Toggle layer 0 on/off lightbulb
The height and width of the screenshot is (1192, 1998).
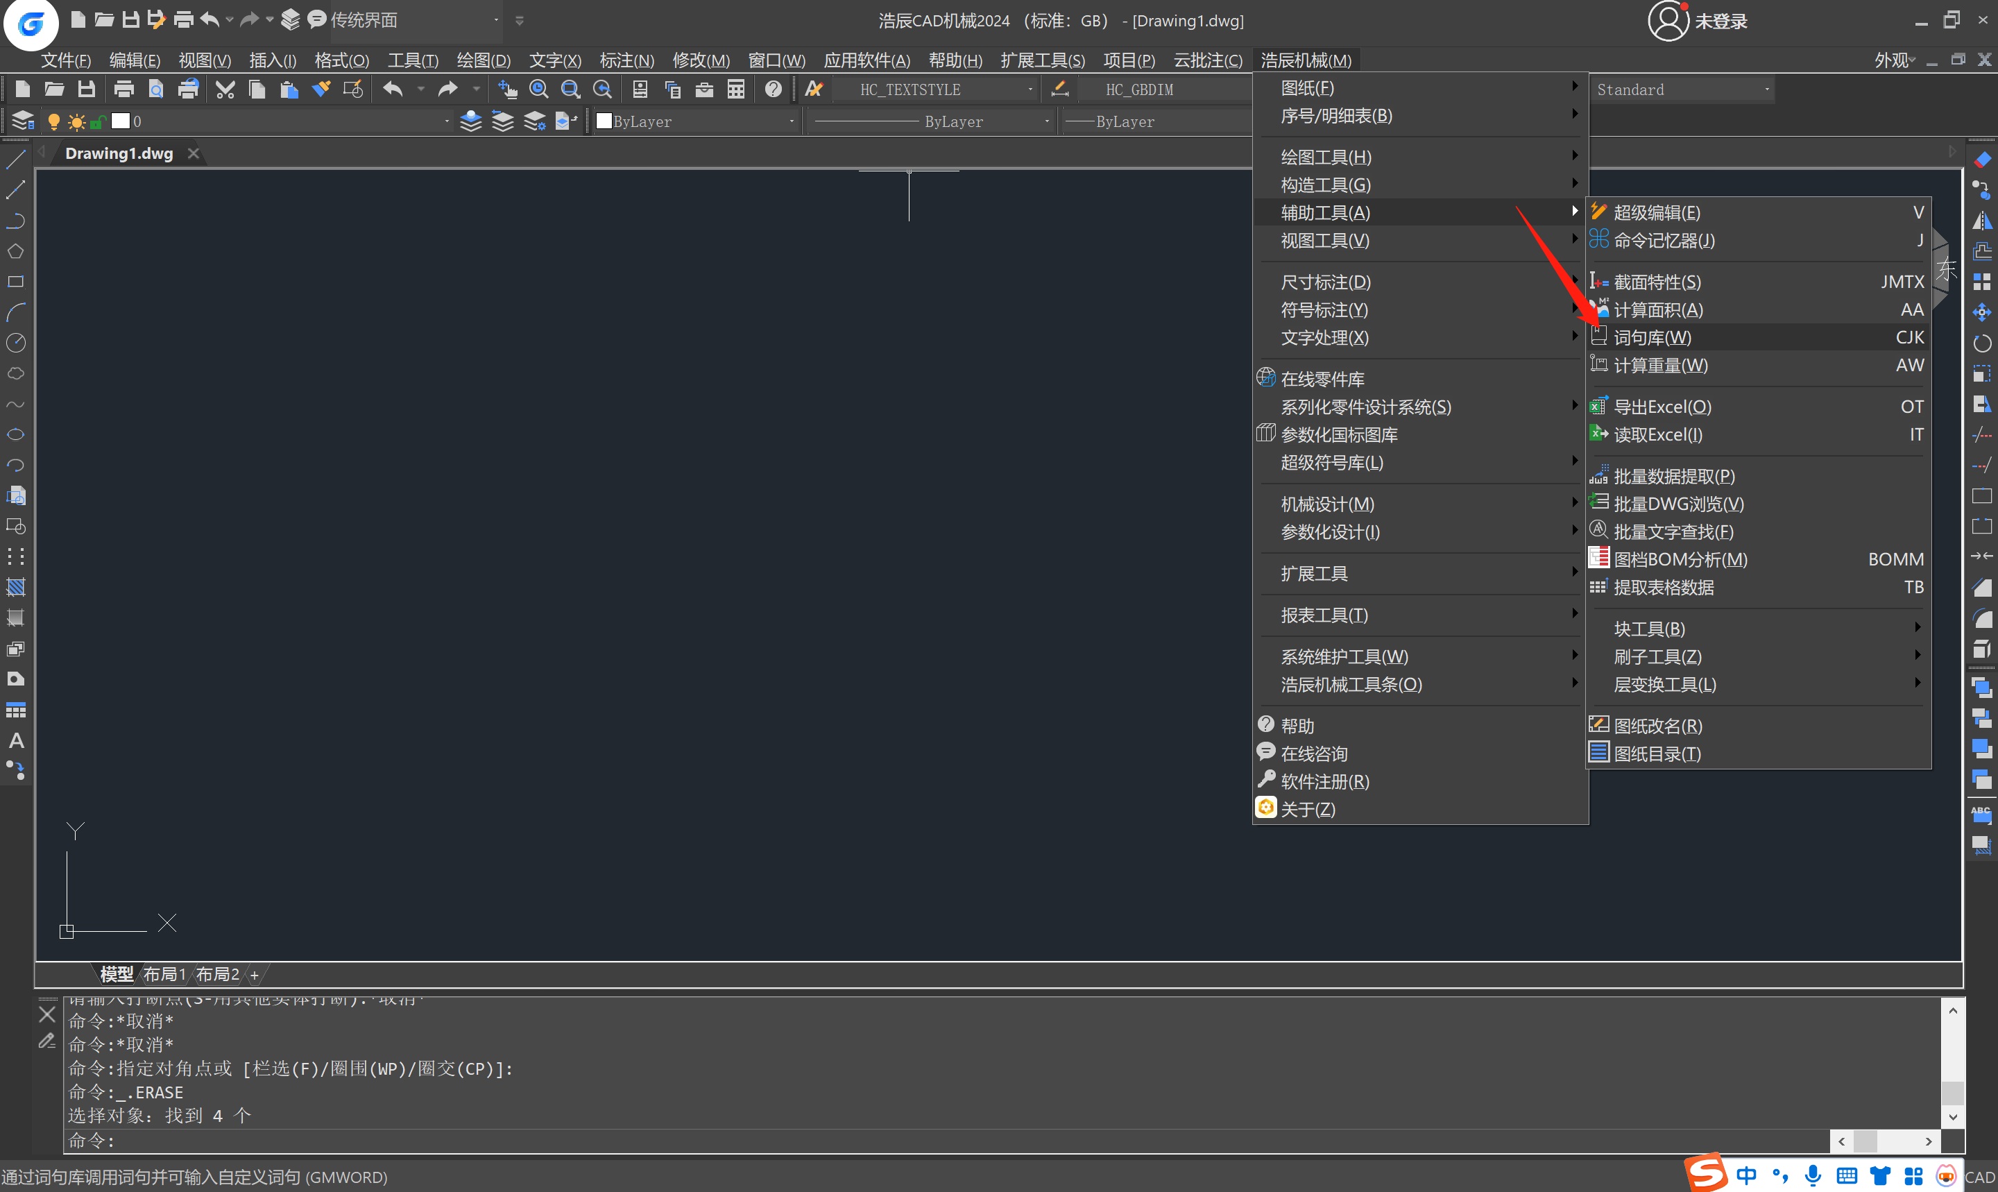(x=54, y=121)
